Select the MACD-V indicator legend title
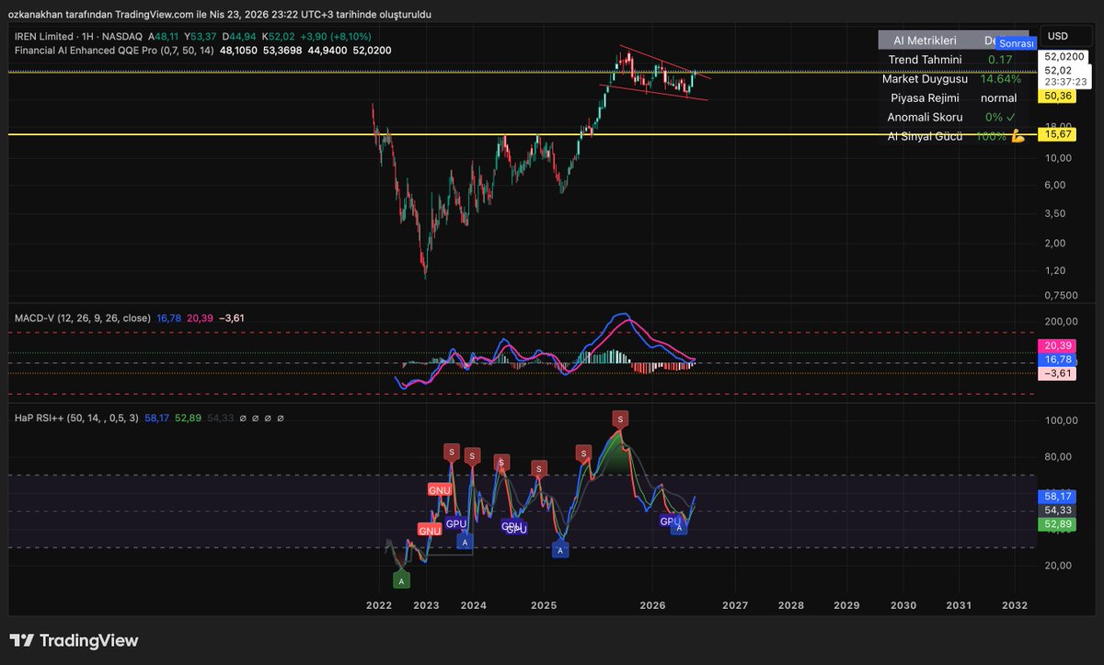Screen dimensions: 1104x665 [83, 317]
